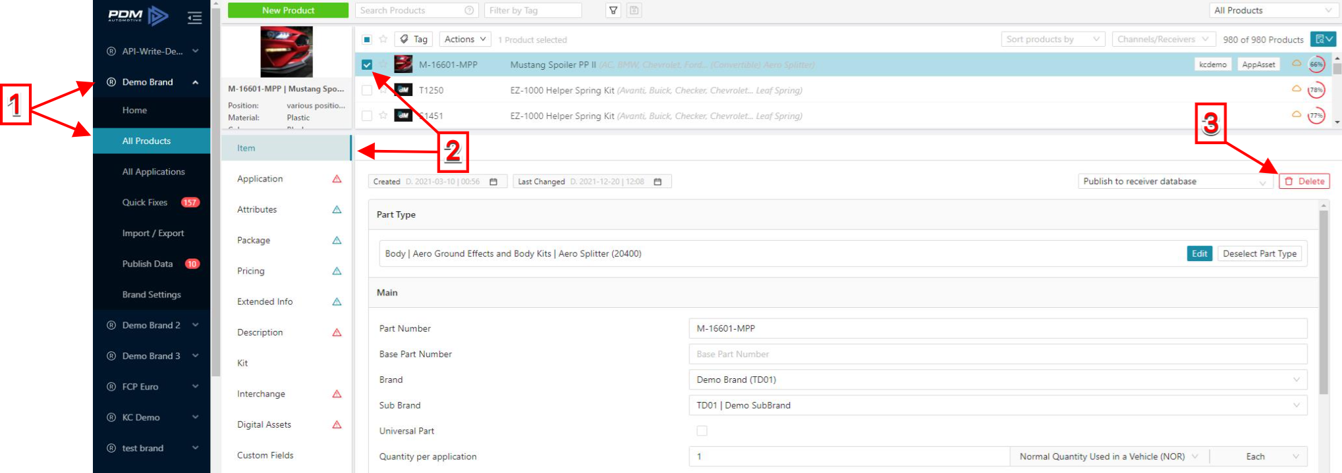Click the blue triangle beside Attributes

pos(337,210)
